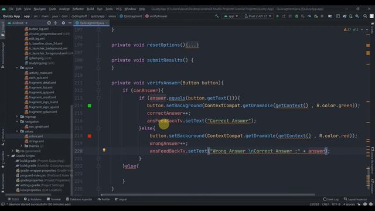Open the Profiler gauge icon in toolbar
The image size is (375, 211).
(x=309, y=16)
